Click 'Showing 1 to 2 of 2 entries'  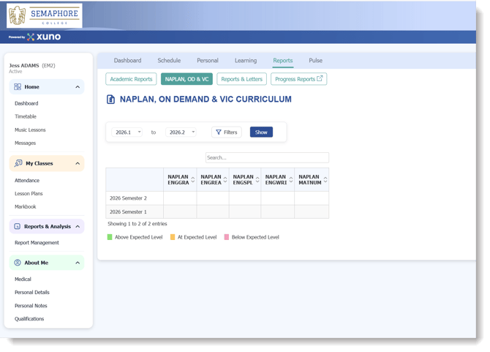point(137,224)
